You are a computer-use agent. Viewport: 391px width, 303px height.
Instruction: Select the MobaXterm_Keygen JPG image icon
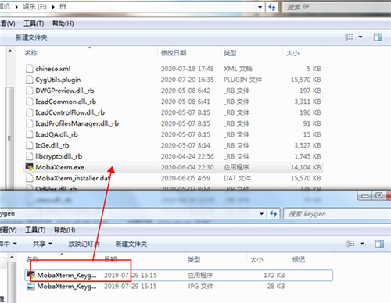click(31, 286)
